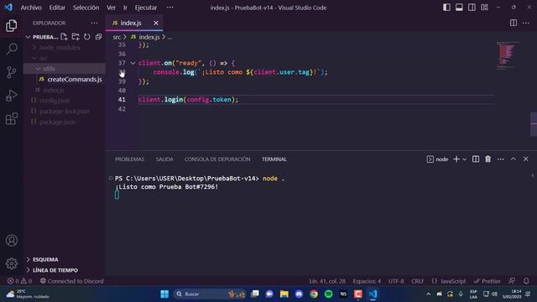The image size is (537, 302).
Task: Open the Manage gear icon
Action: click(x=11, y=263)
